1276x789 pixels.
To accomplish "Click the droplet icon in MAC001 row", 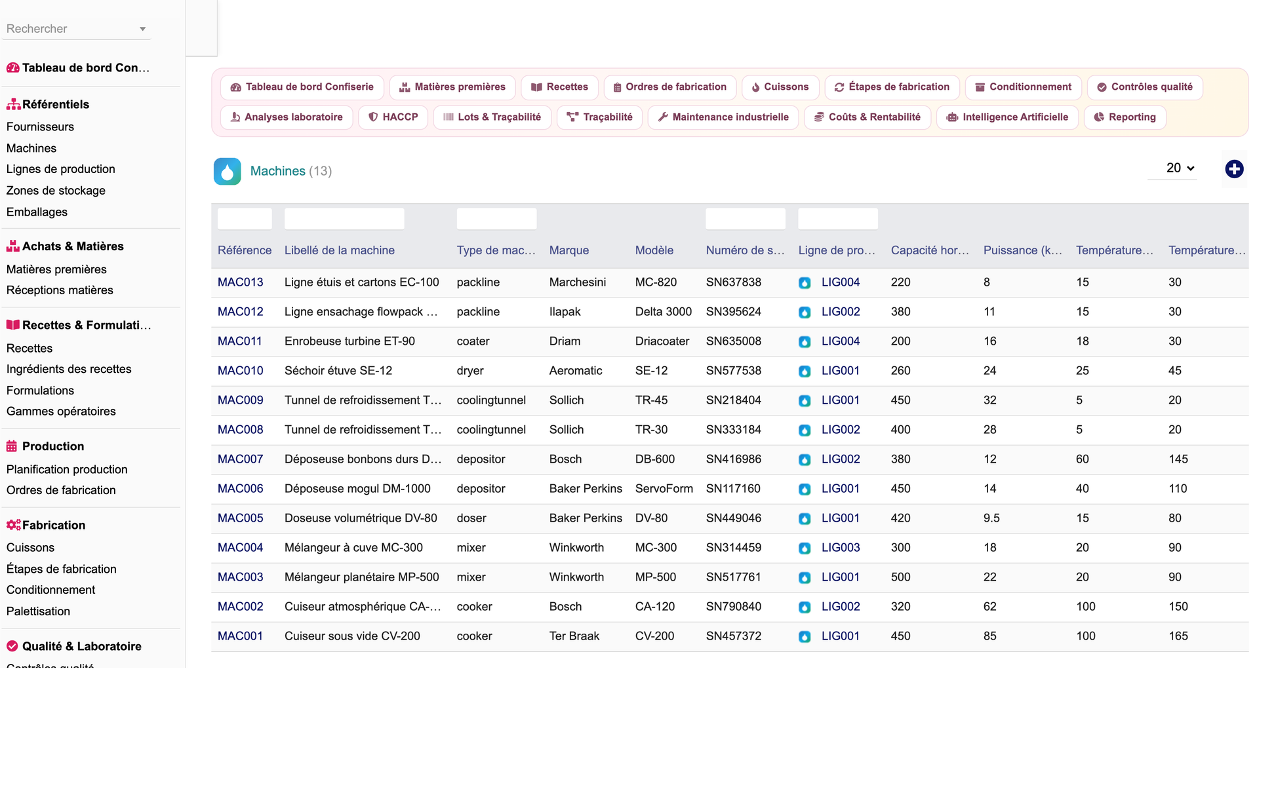I will tap(805, 637).
